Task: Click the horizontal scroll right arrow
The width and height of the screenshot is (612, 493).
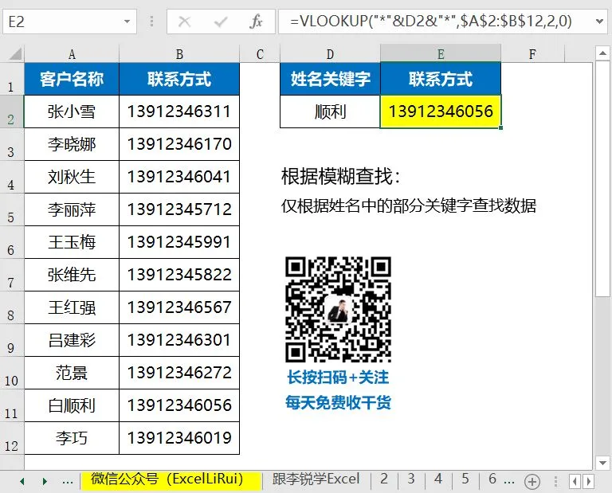Action: pyautogui.click(x=589, y=482)
